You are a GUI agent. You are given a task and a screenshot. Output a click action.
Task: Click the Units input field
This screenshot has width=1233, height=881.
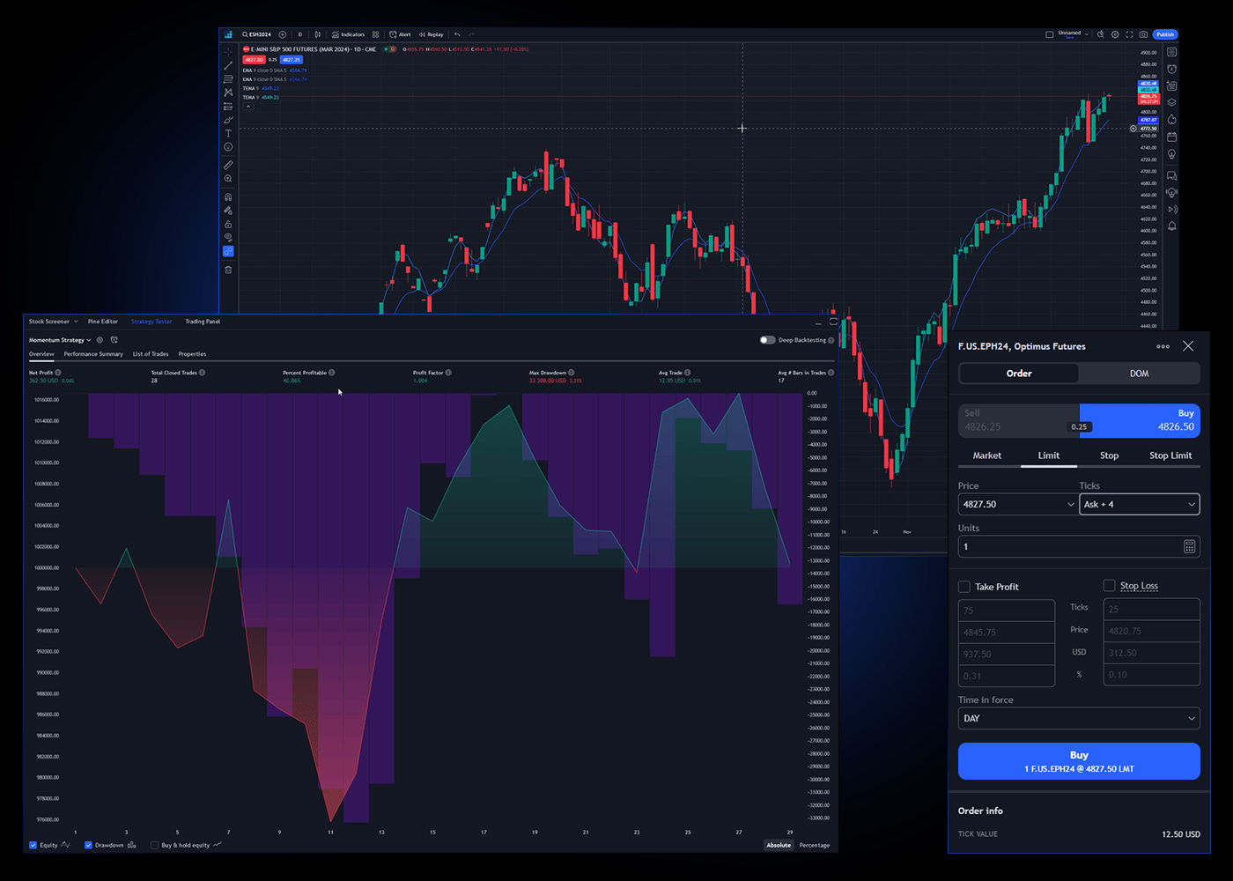(x=1067, y=547)
